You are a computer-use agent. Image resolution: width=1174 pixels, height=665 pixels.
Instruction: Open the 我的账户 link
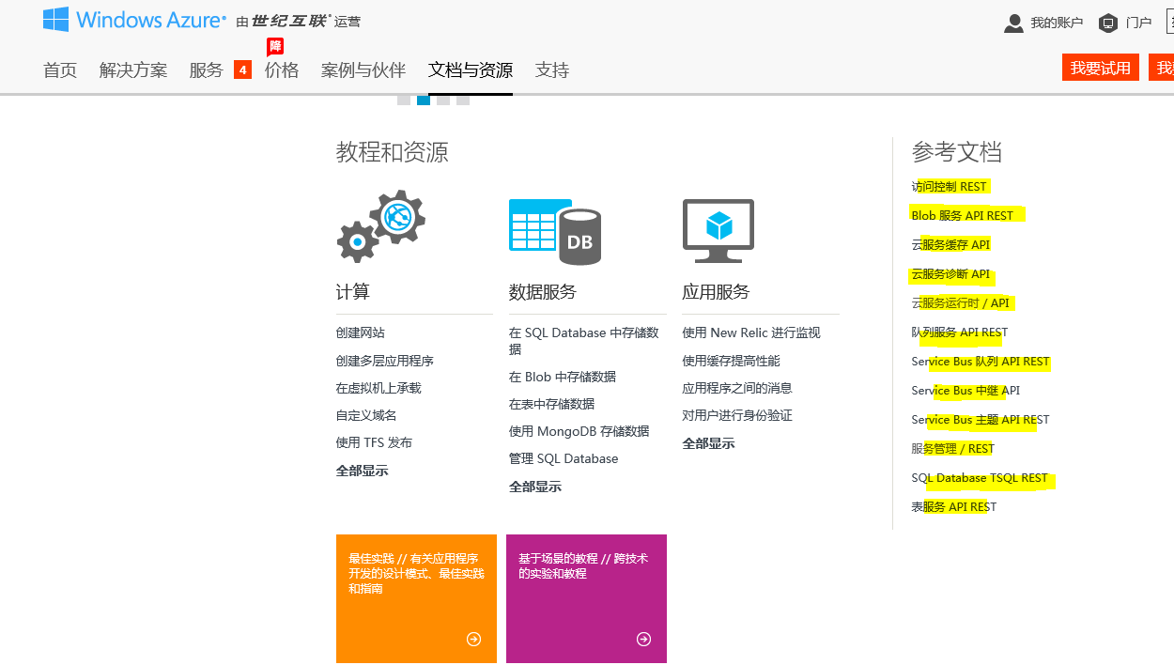click(1057, 23)
